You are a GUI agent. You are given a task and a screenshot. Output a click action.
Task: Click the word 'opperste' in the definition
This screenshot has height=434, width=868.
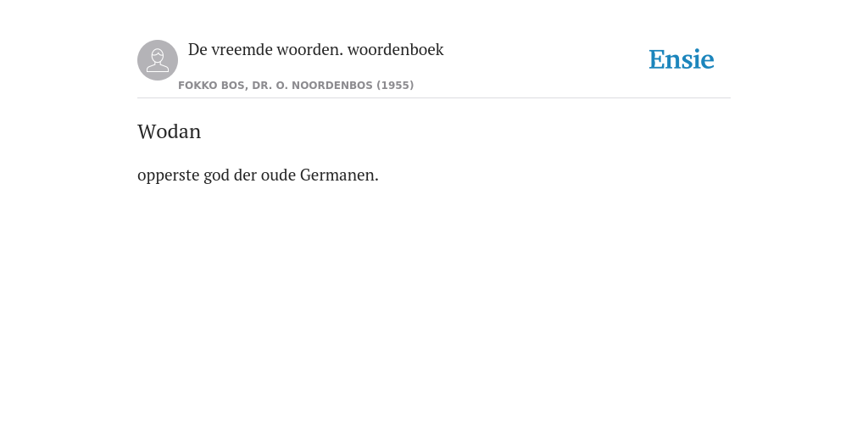(x=169, y=175)
